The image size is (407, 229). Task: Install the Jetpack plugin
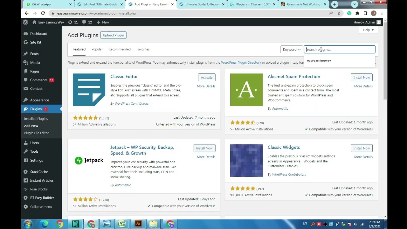click(204, 148)
